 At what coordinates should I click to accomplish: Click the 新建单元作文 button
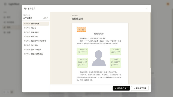coord(140,88)
